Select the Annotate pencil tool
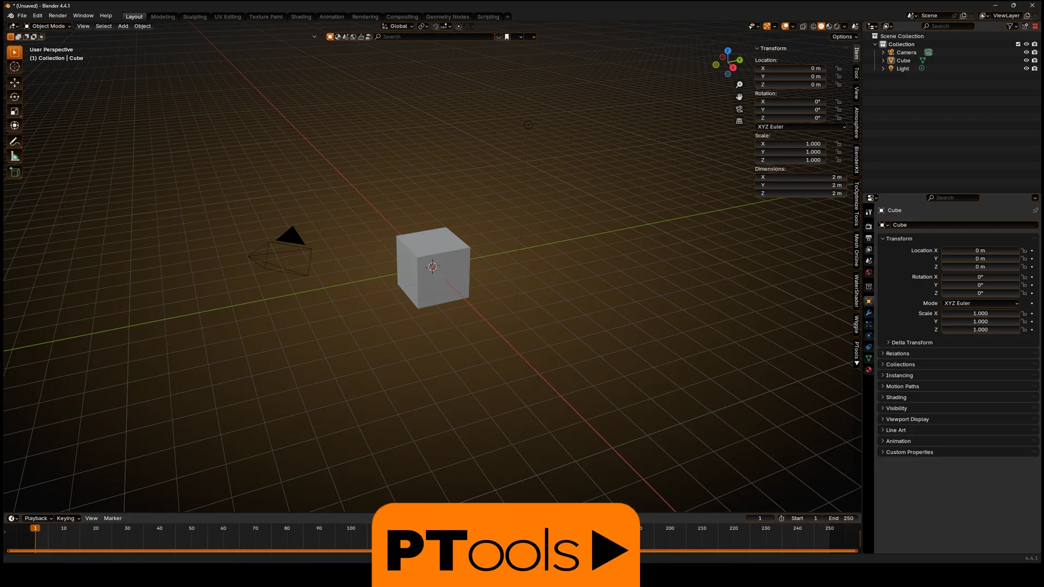The height and width of the screenshot is (587, 1044). coord(15,142)
